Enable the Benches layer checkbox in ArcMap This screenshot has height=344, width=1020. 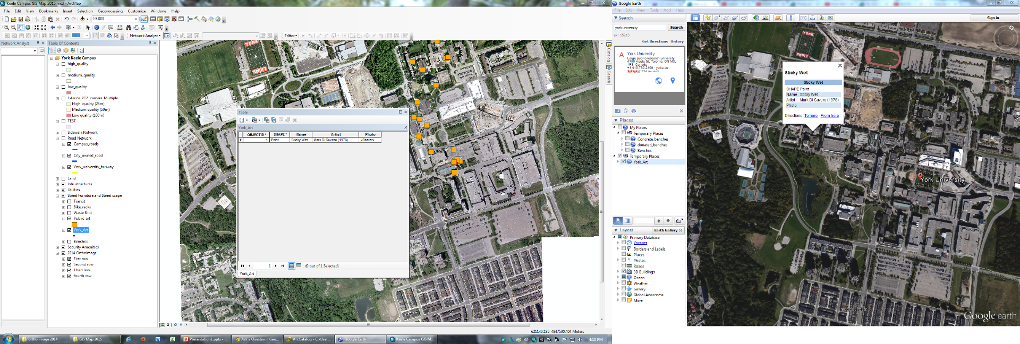[x=69, y=242]
